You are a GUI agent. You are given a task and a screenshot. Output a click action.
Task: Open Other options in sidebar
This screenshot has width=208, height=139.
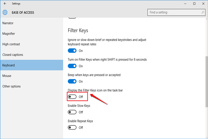pyautogui.click(x=11, y=86)
